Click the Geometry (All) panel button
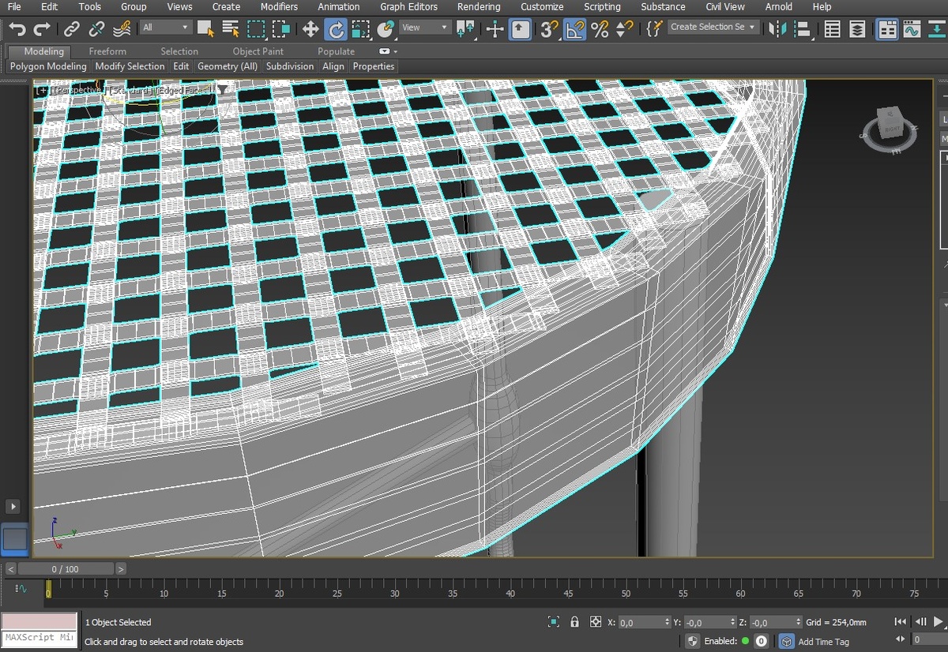This screenshot has width=948, height=652. point(228,66)
